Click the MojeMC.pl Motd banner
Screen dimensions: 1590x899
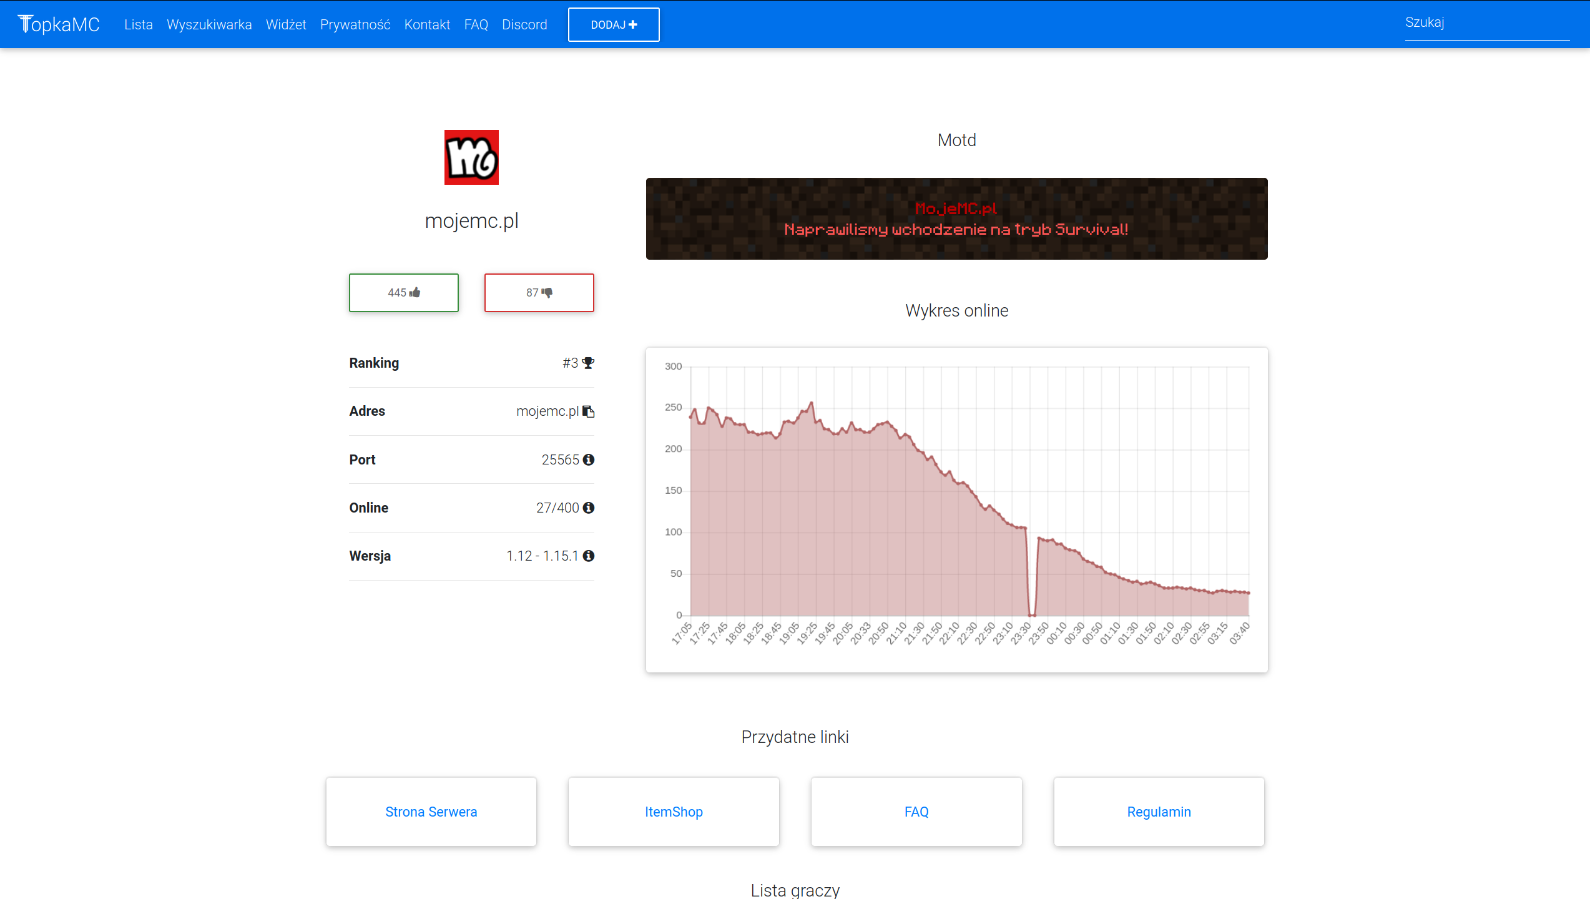pyautogui.click(x=956, y=219)
